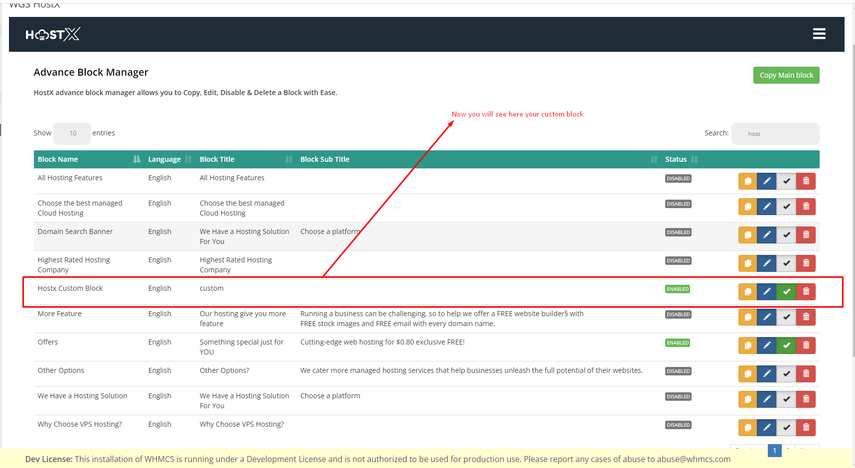Click the Advance Block Manager heading

point(91,72)
